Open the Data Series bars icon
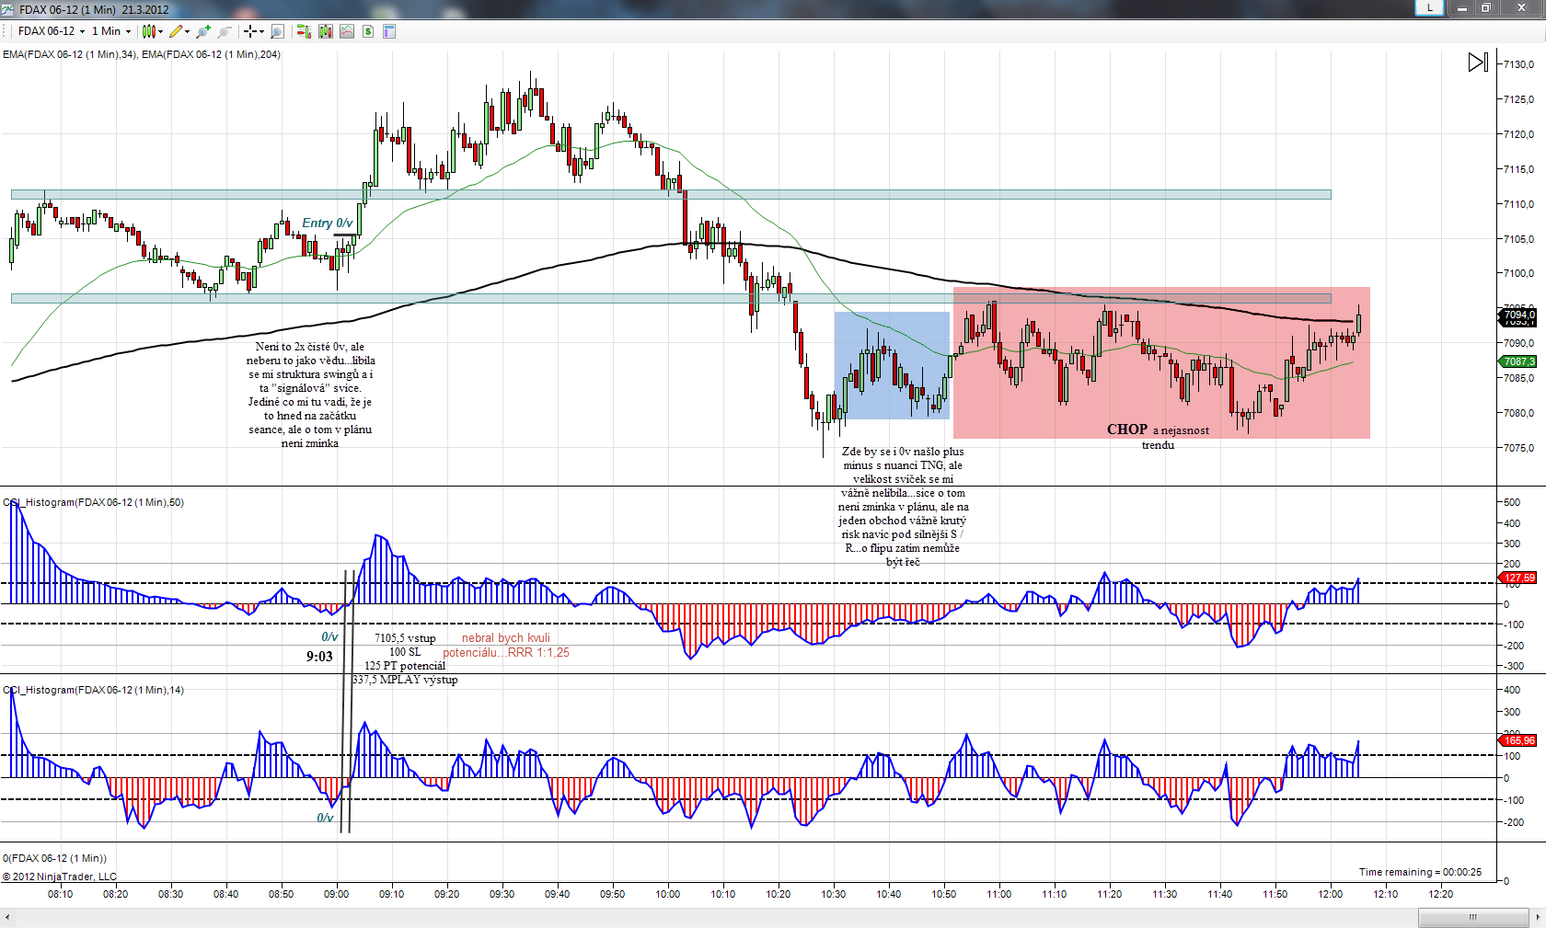This screenshot has height=928, width=1546. point(326,31)
